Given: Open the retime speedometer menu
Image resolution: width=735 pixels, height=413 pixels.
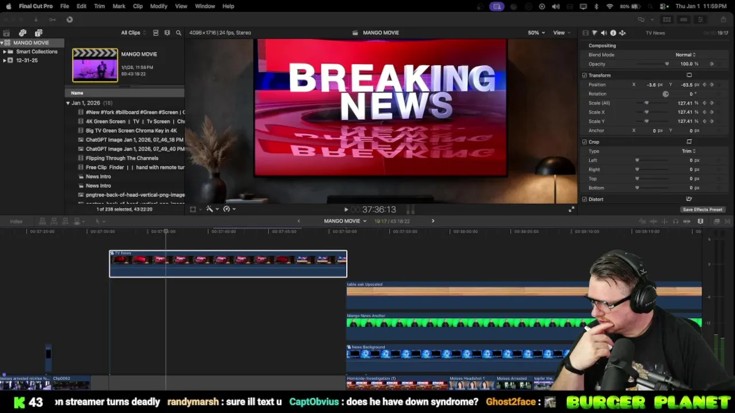Looking at the screenshot, I should click(228, 209).
